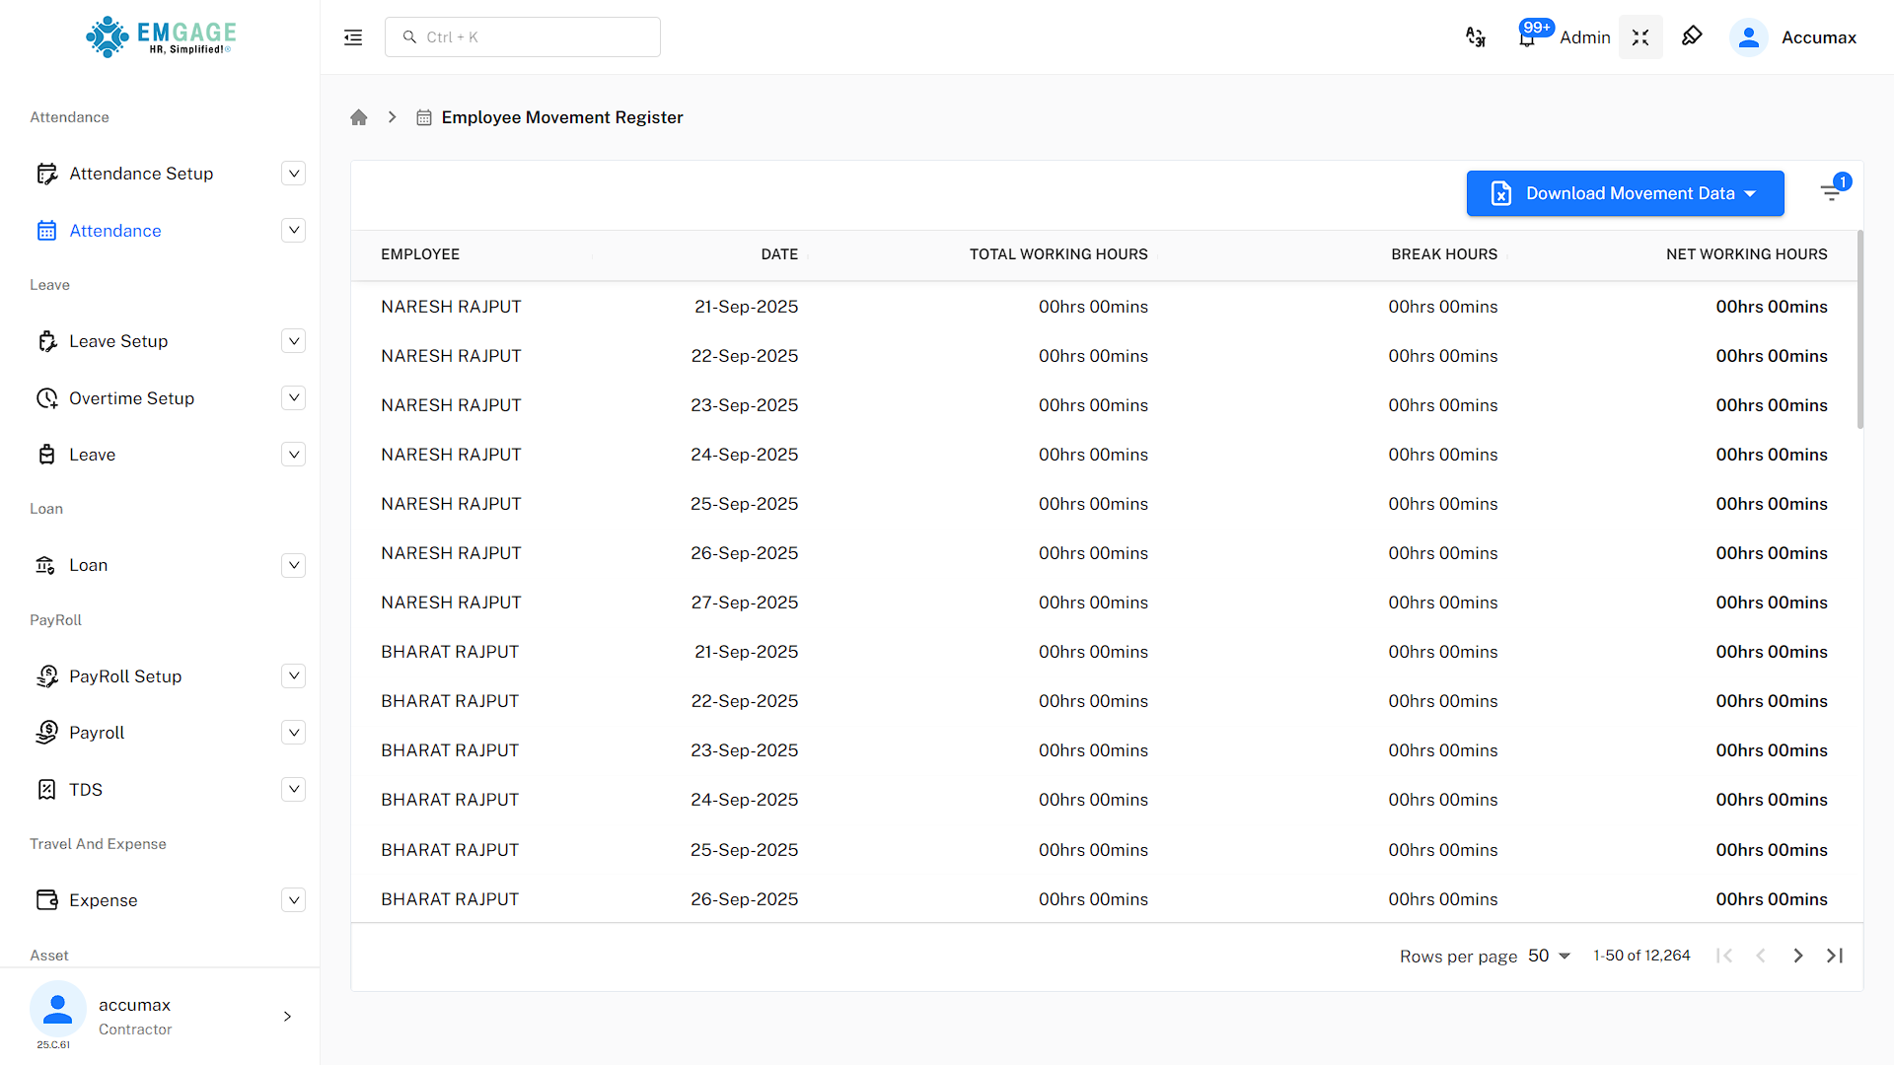Select the Overtime Setup clock icon
This screenshot has height=1065, width=1894.
point(46,398)
